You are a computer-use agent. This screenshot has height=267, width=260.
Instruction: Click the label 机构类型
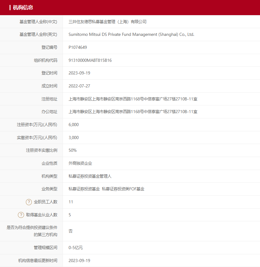pos(49,176)
